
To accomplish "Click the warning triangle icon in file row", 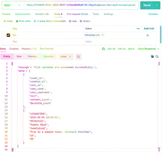I will (148, 35).
